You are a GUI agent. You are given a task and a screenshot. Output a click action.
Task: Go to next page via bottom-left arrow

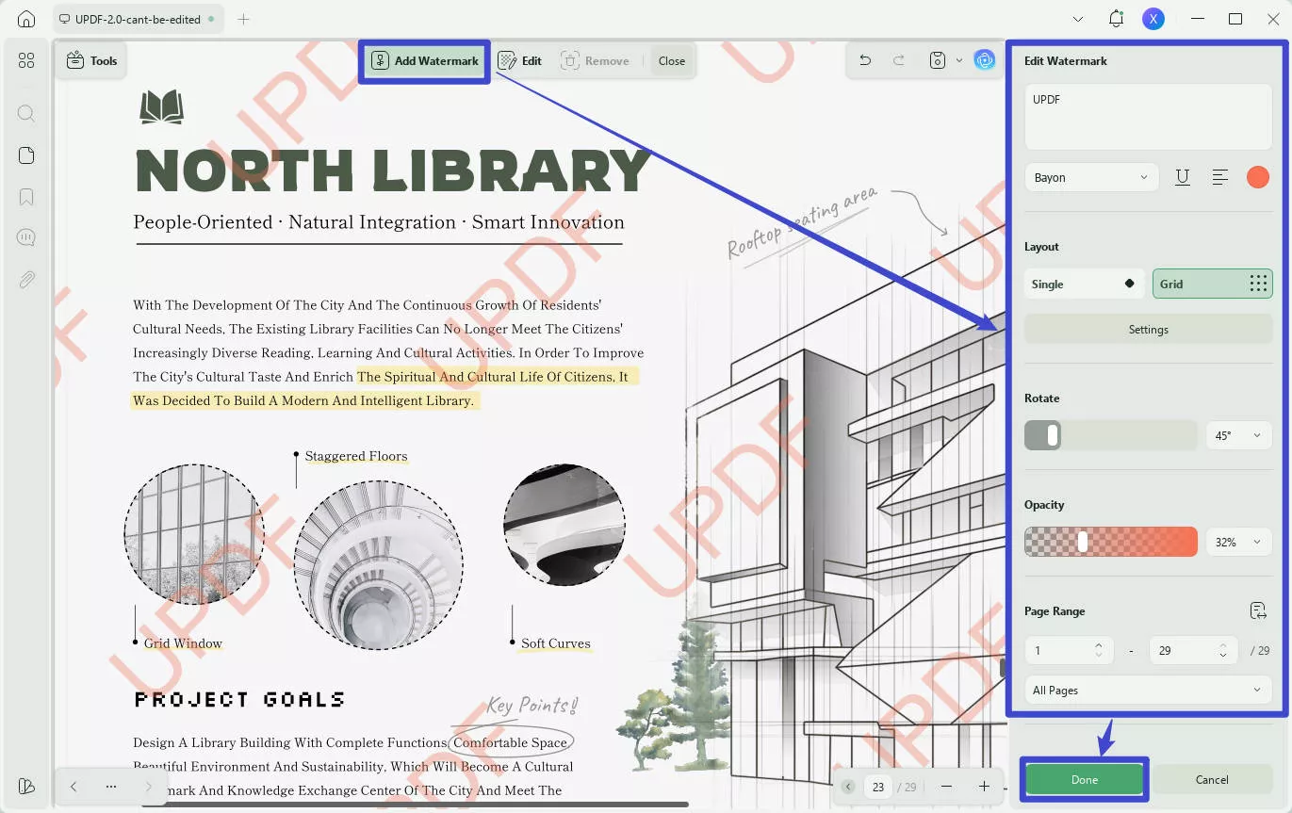point(149,787)
